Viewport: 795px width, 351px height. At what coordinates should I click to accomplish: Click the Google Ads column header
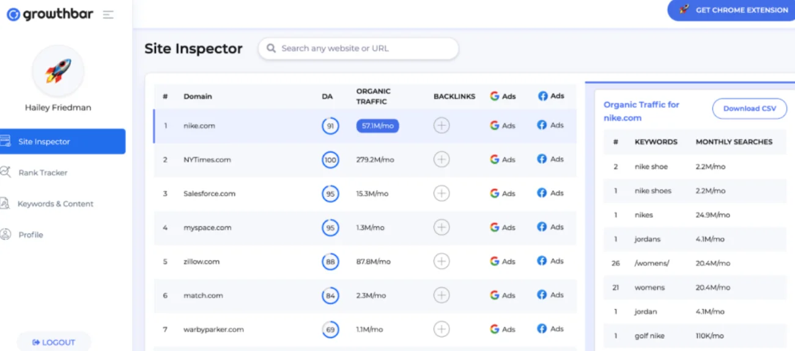(503, 96)
